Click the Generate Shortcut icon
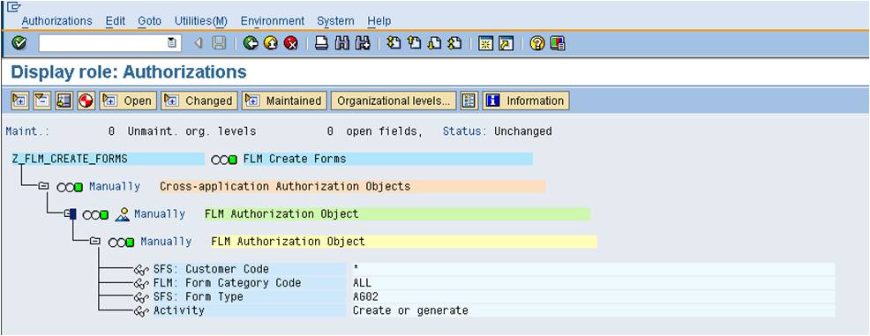The image size is (870, 336). pos(506,43)
